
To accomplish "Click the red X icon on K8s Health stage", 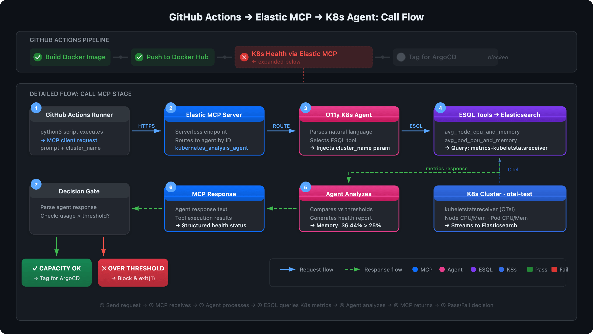I will pyautogui.click(x=244, y=57).
